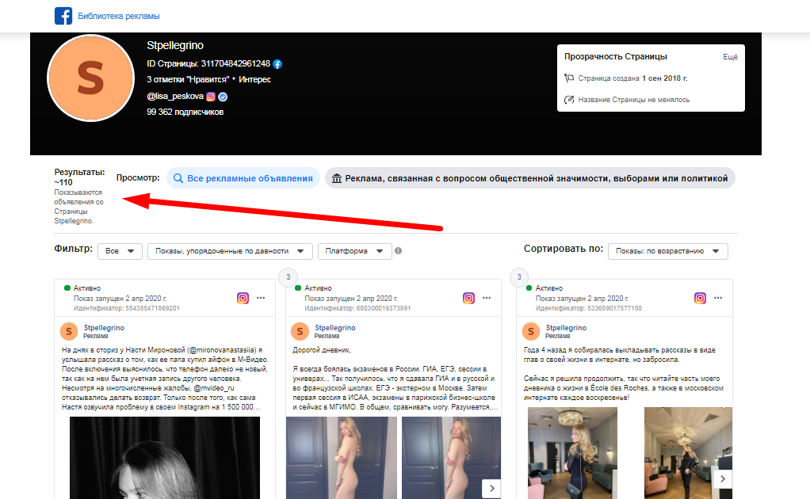
Task: Click the Facebook logo icon
Action: click(63, 16)
